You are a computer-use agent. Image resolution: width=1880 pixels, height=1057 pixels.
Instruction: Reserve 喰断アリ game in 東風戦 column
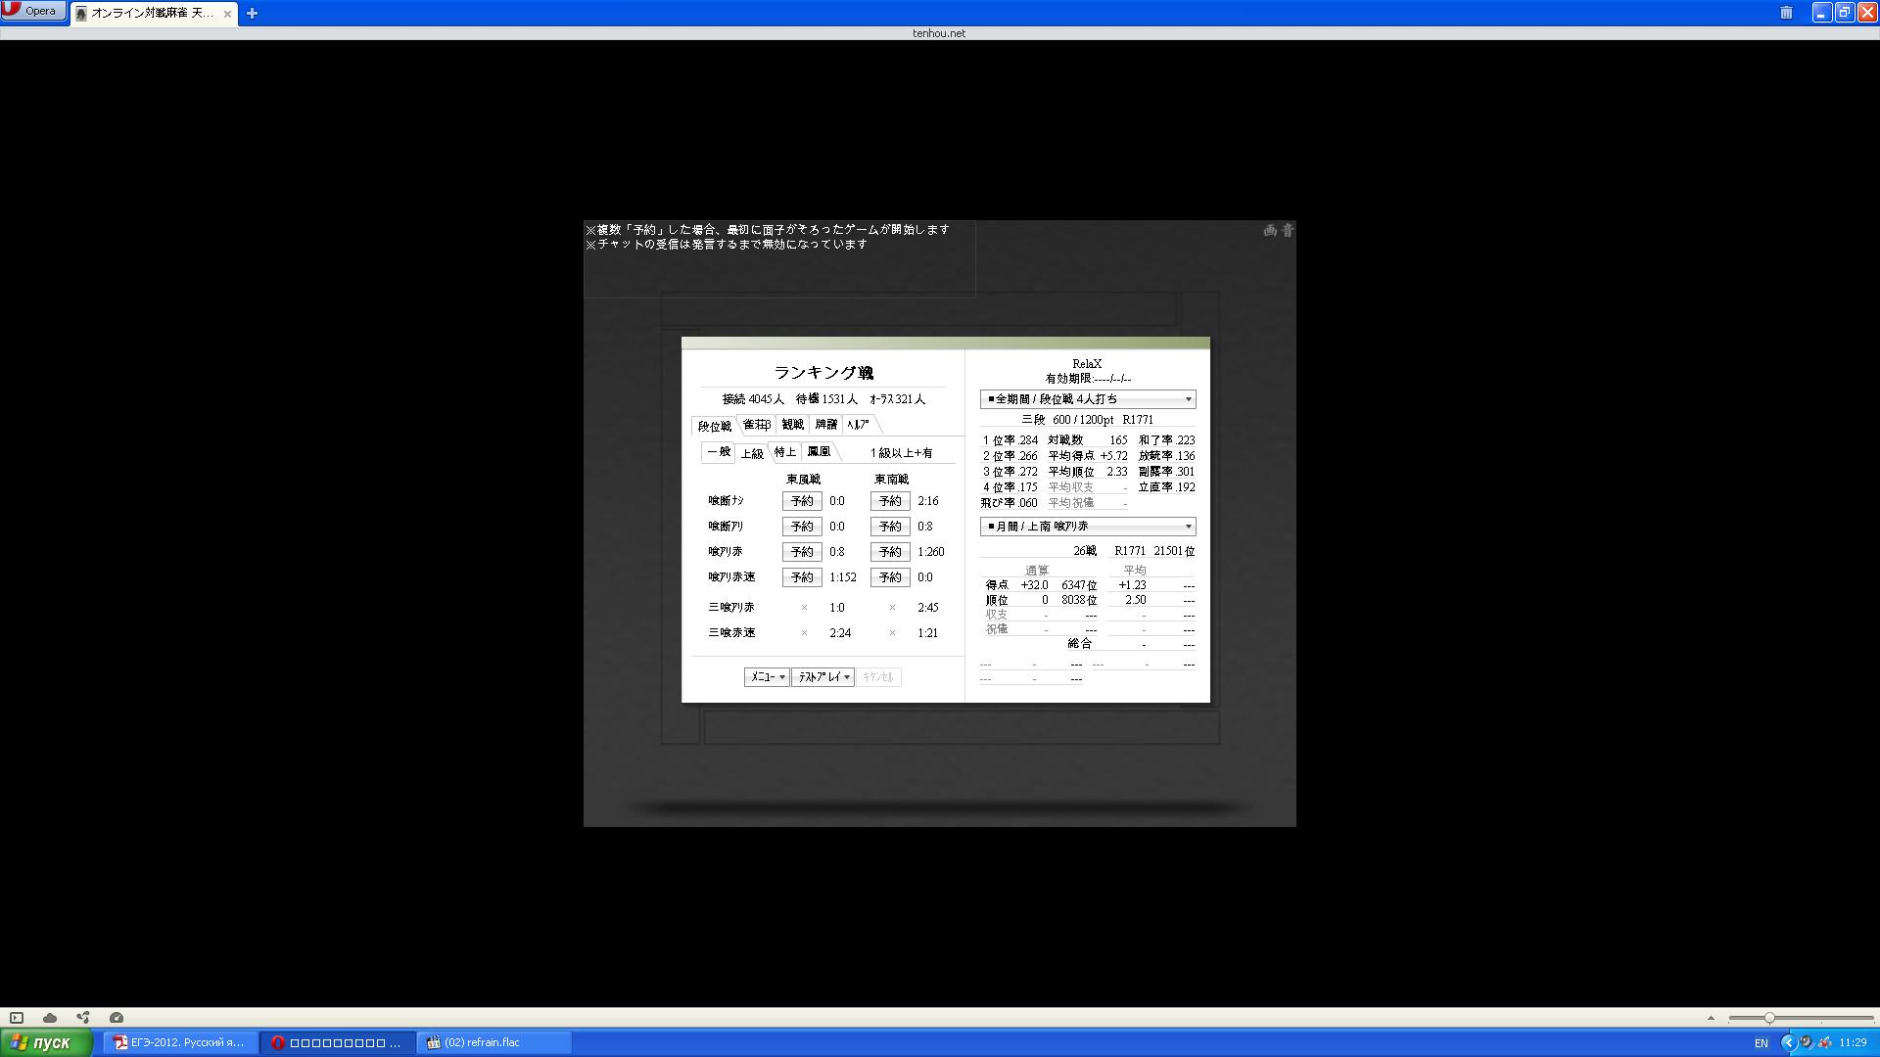[802, 527]
